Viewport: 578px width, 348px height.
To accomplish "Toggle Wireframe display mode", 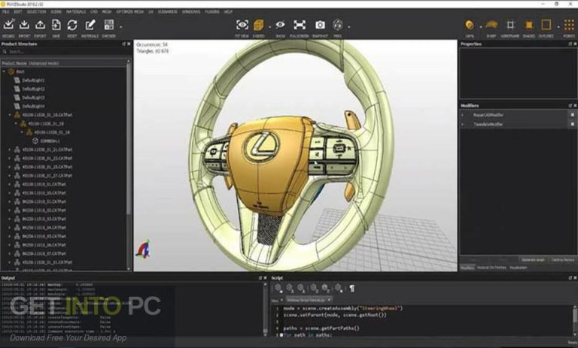I will point(510,26).
